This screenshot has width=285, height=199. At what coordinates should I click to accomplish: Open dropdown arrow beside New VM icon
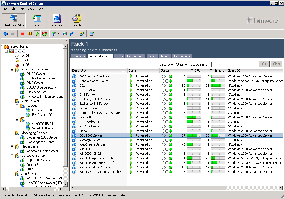coord(58,34)
